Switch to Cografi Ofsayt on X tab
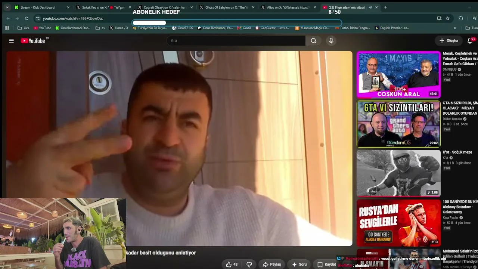The height and width of the screenshot is (269, 478). coord(164,7)
